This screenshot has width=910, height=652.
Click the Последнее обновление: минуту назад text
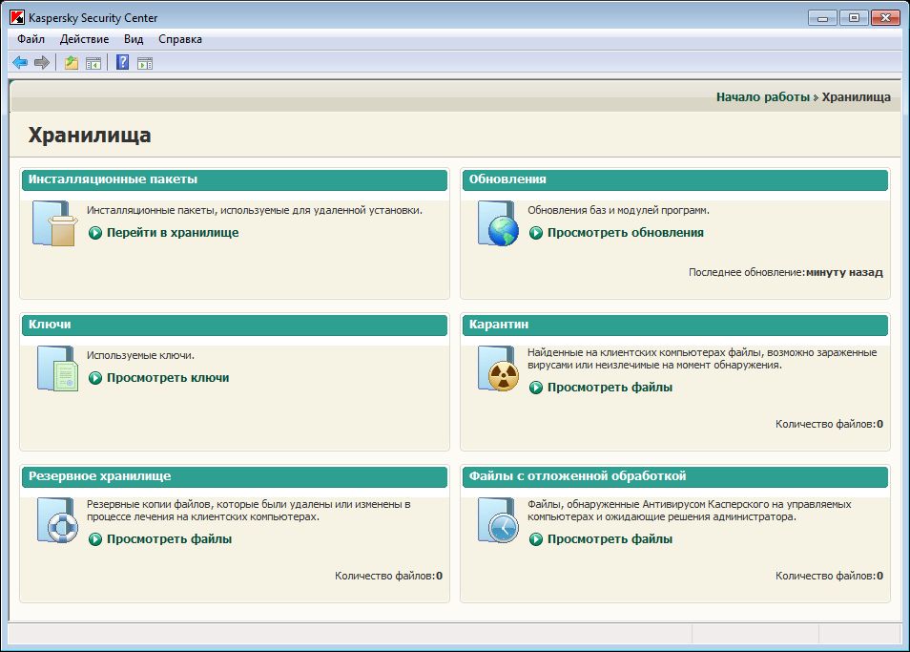click(x=786, y=272)
